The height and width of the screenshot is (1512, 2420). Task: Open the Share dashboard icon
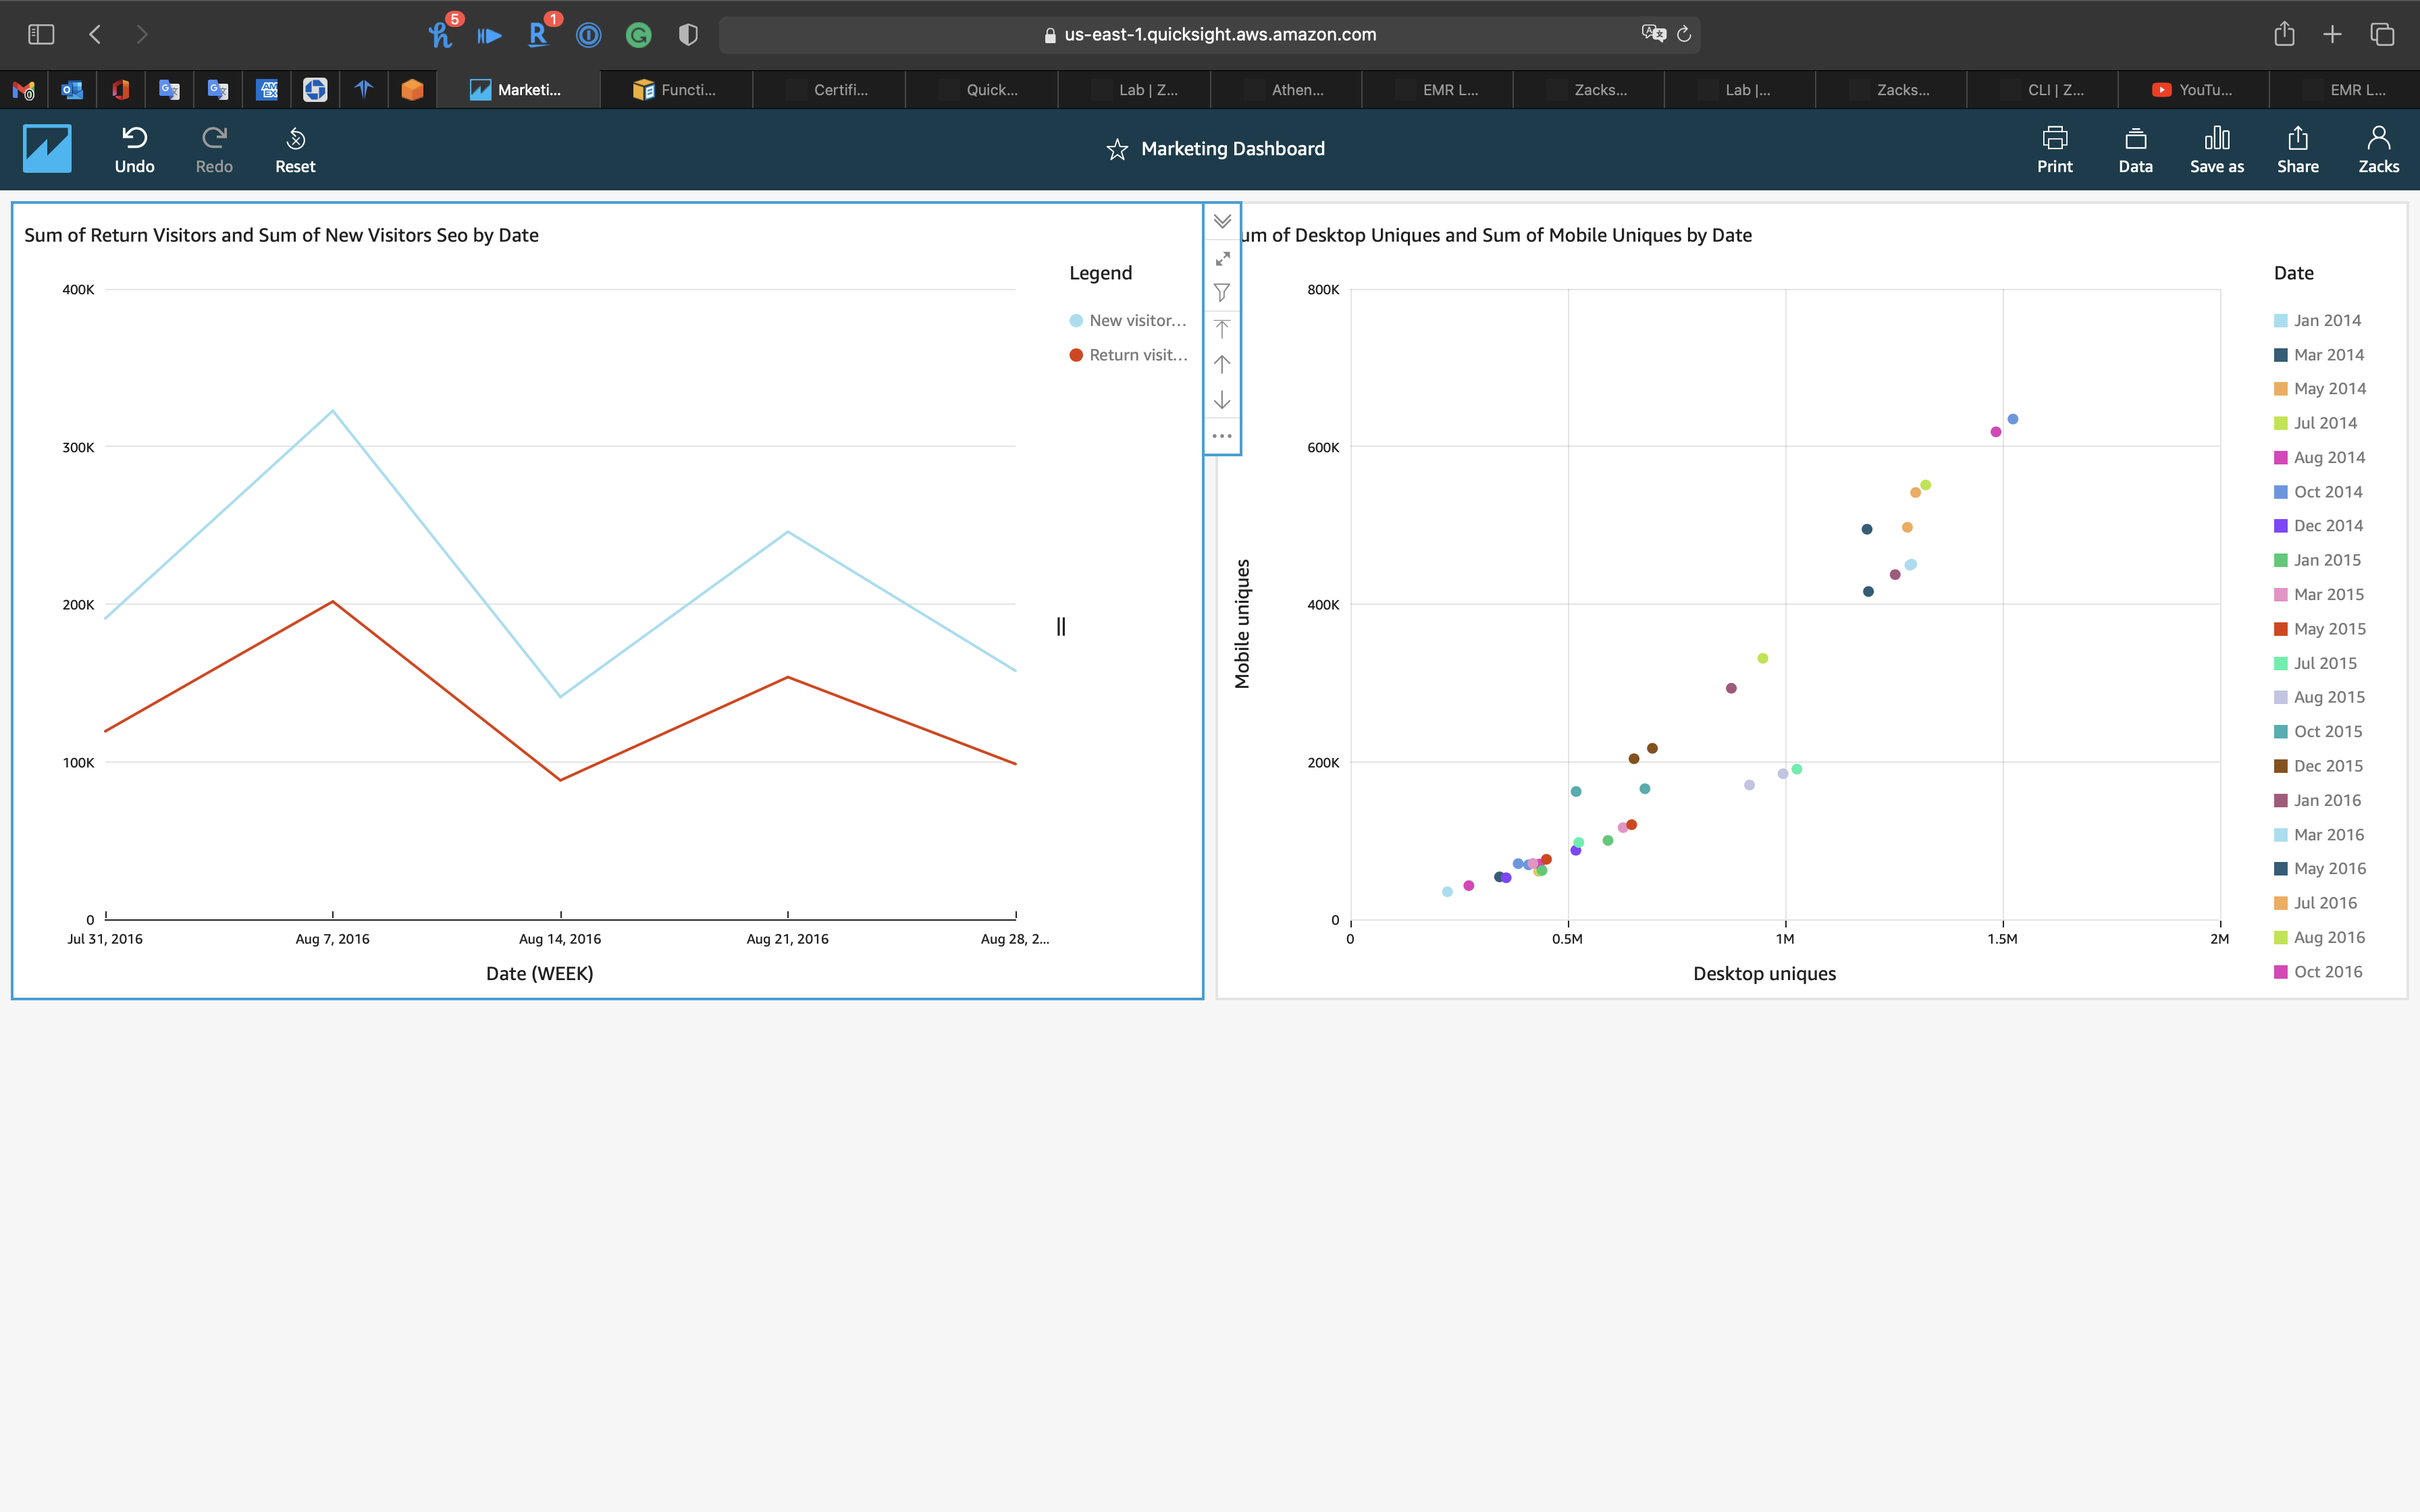click(x=2297, y=138)
